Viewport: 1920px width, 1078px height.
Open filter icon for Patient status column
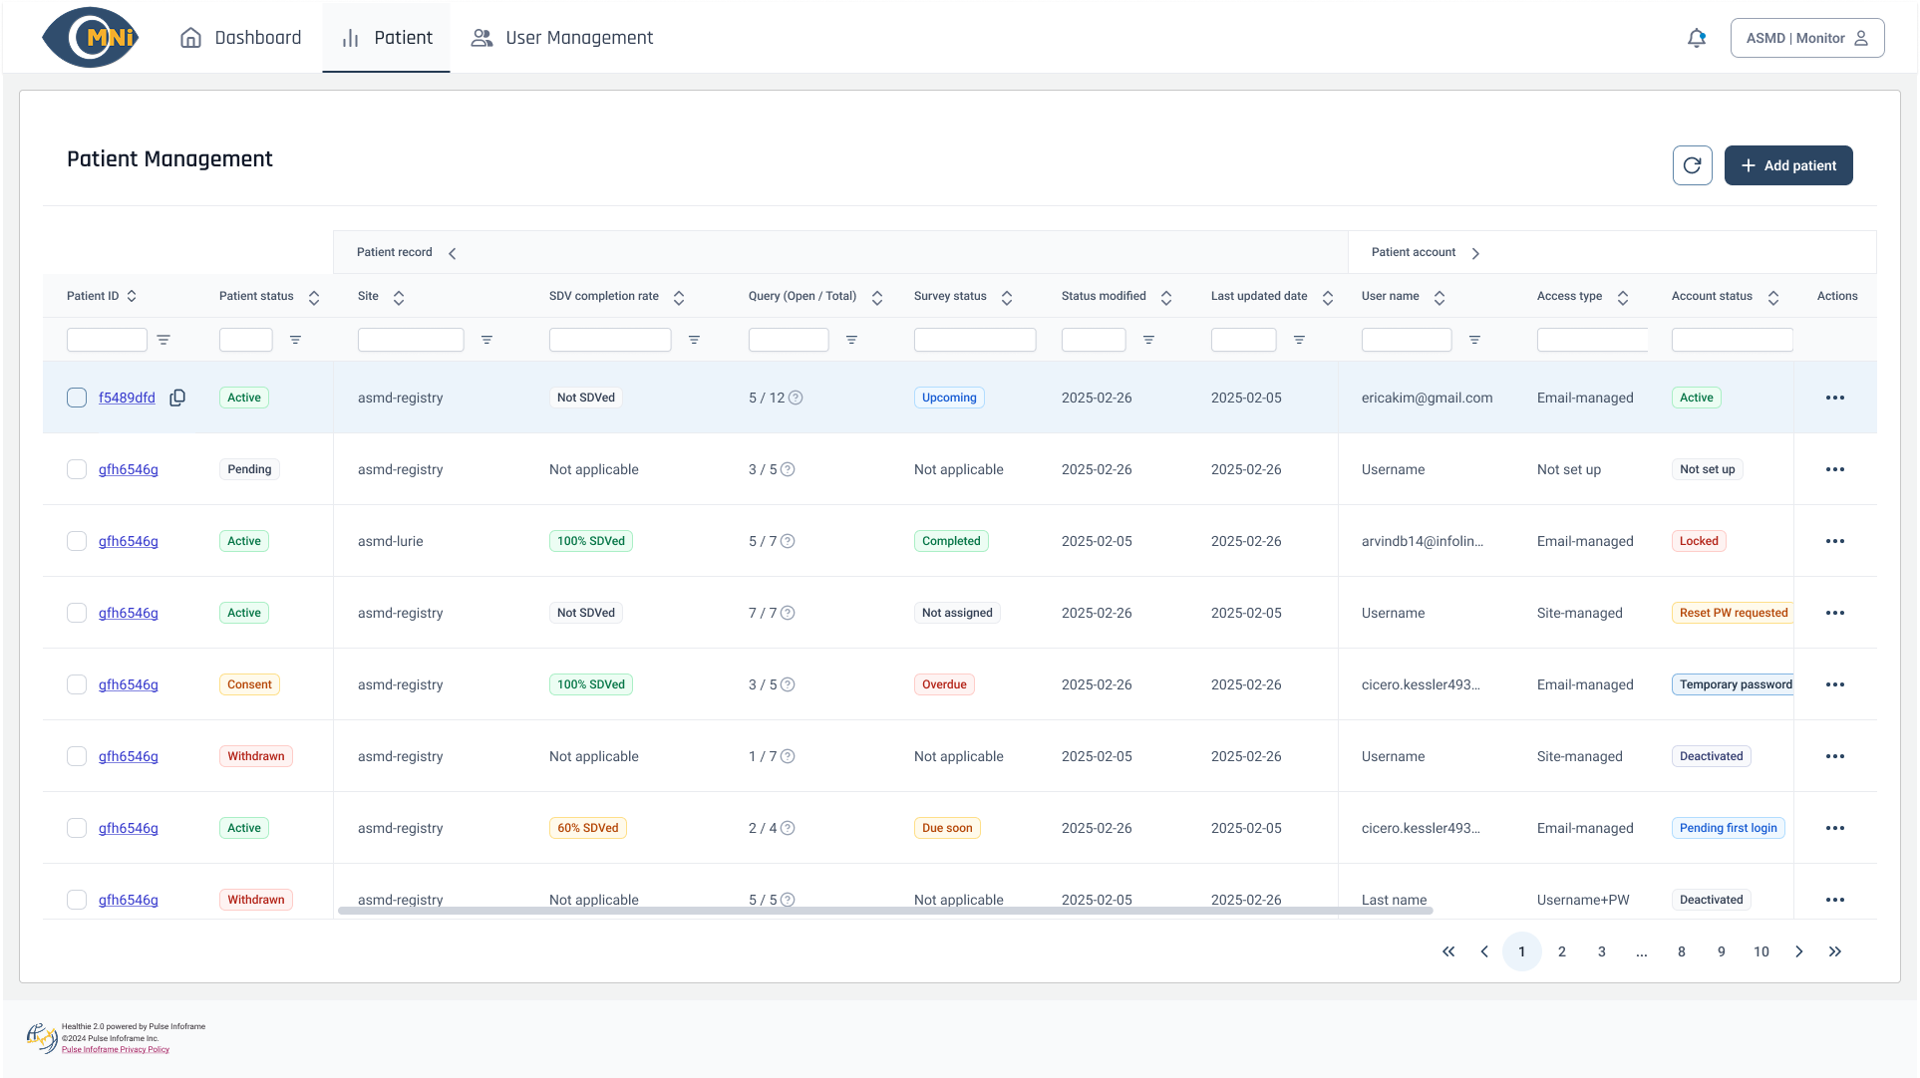point(295,340)
